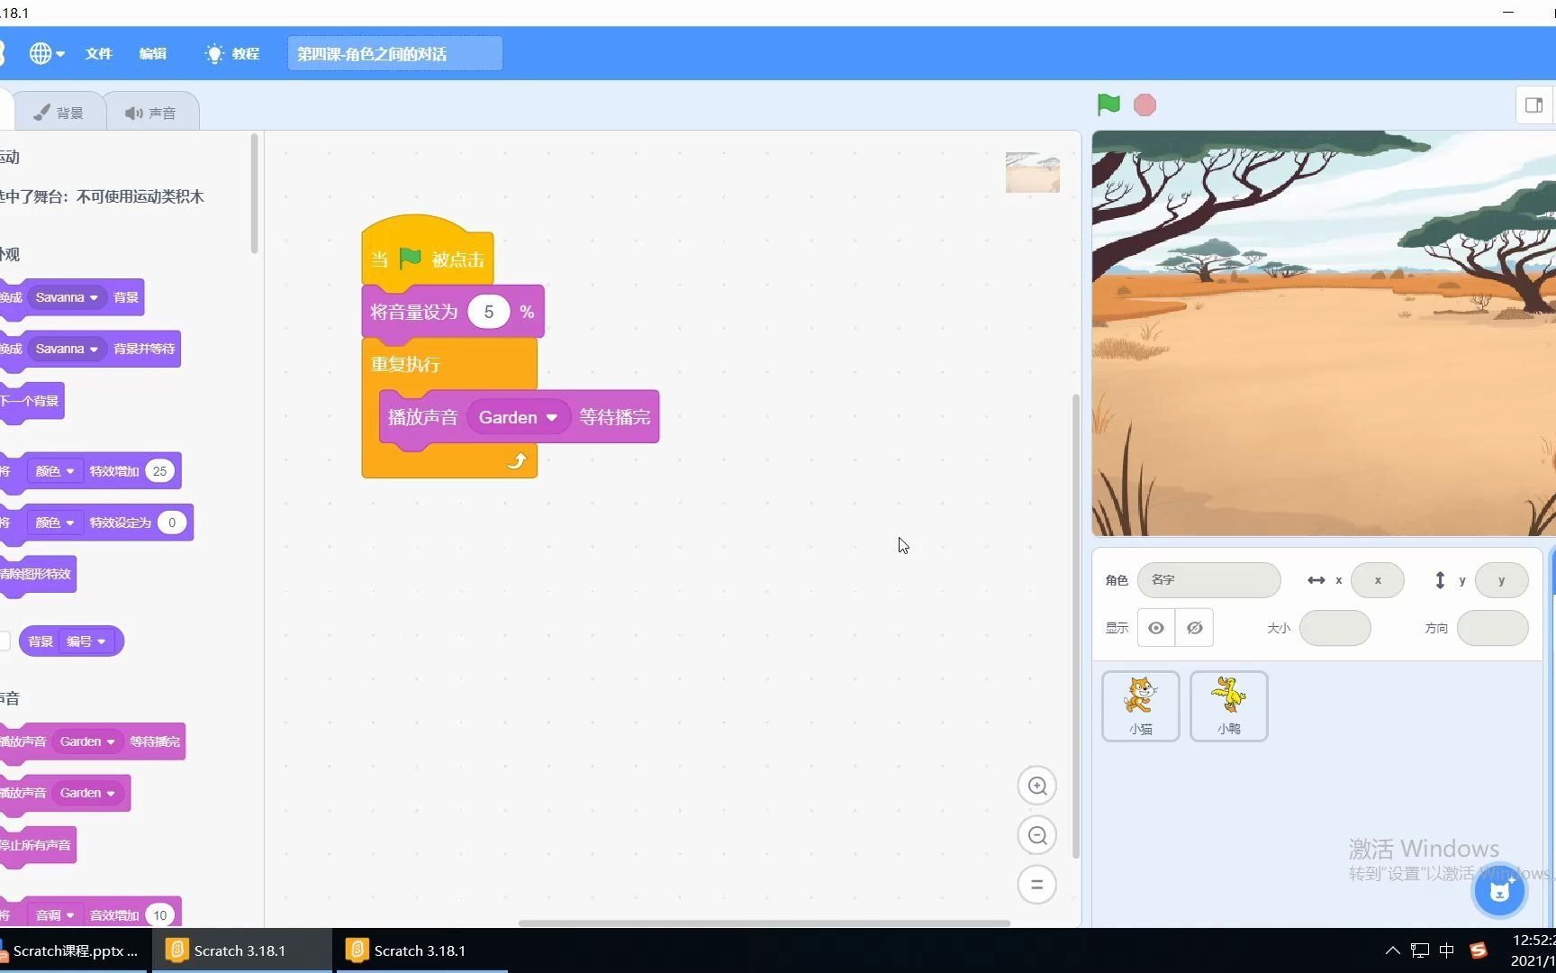Reset workspace zoom with the equals icon
This screenshot has height=973, width=1556.
(1036, 884)
